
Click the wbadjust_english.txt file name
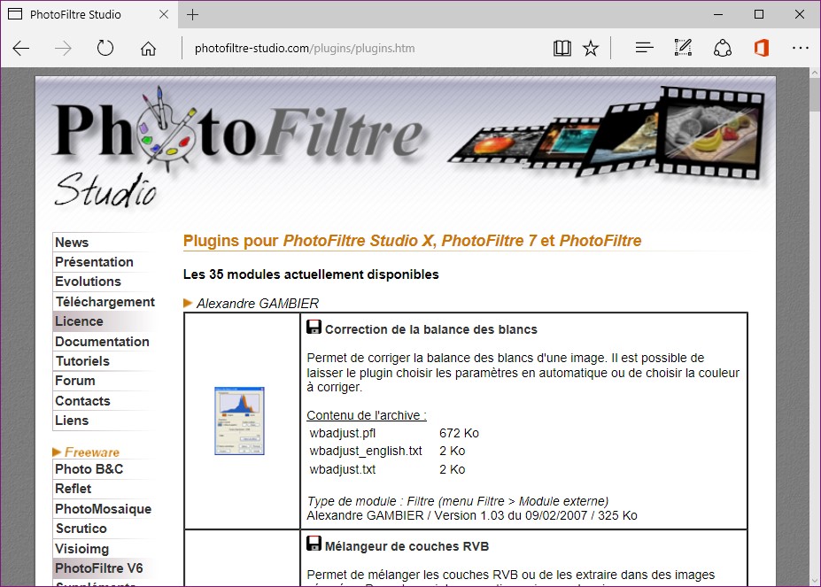366,451
